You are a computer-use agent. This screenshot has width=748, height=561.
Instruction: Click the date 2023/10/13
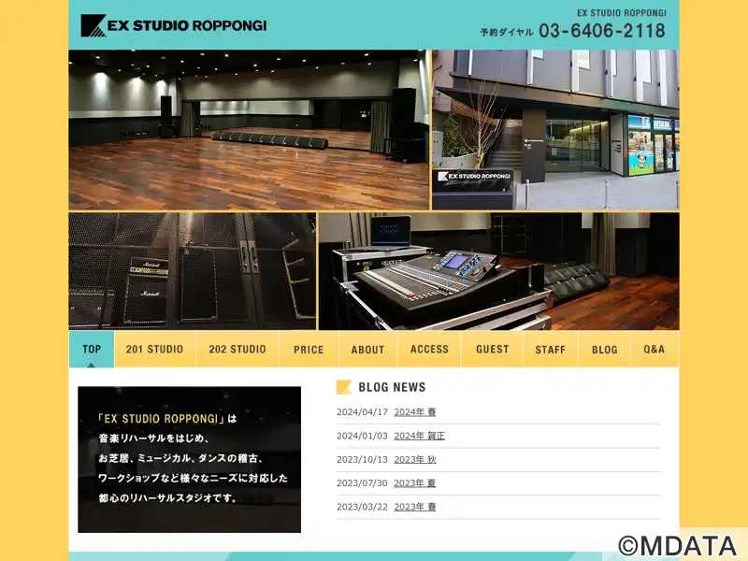click(x=362, y=459)
